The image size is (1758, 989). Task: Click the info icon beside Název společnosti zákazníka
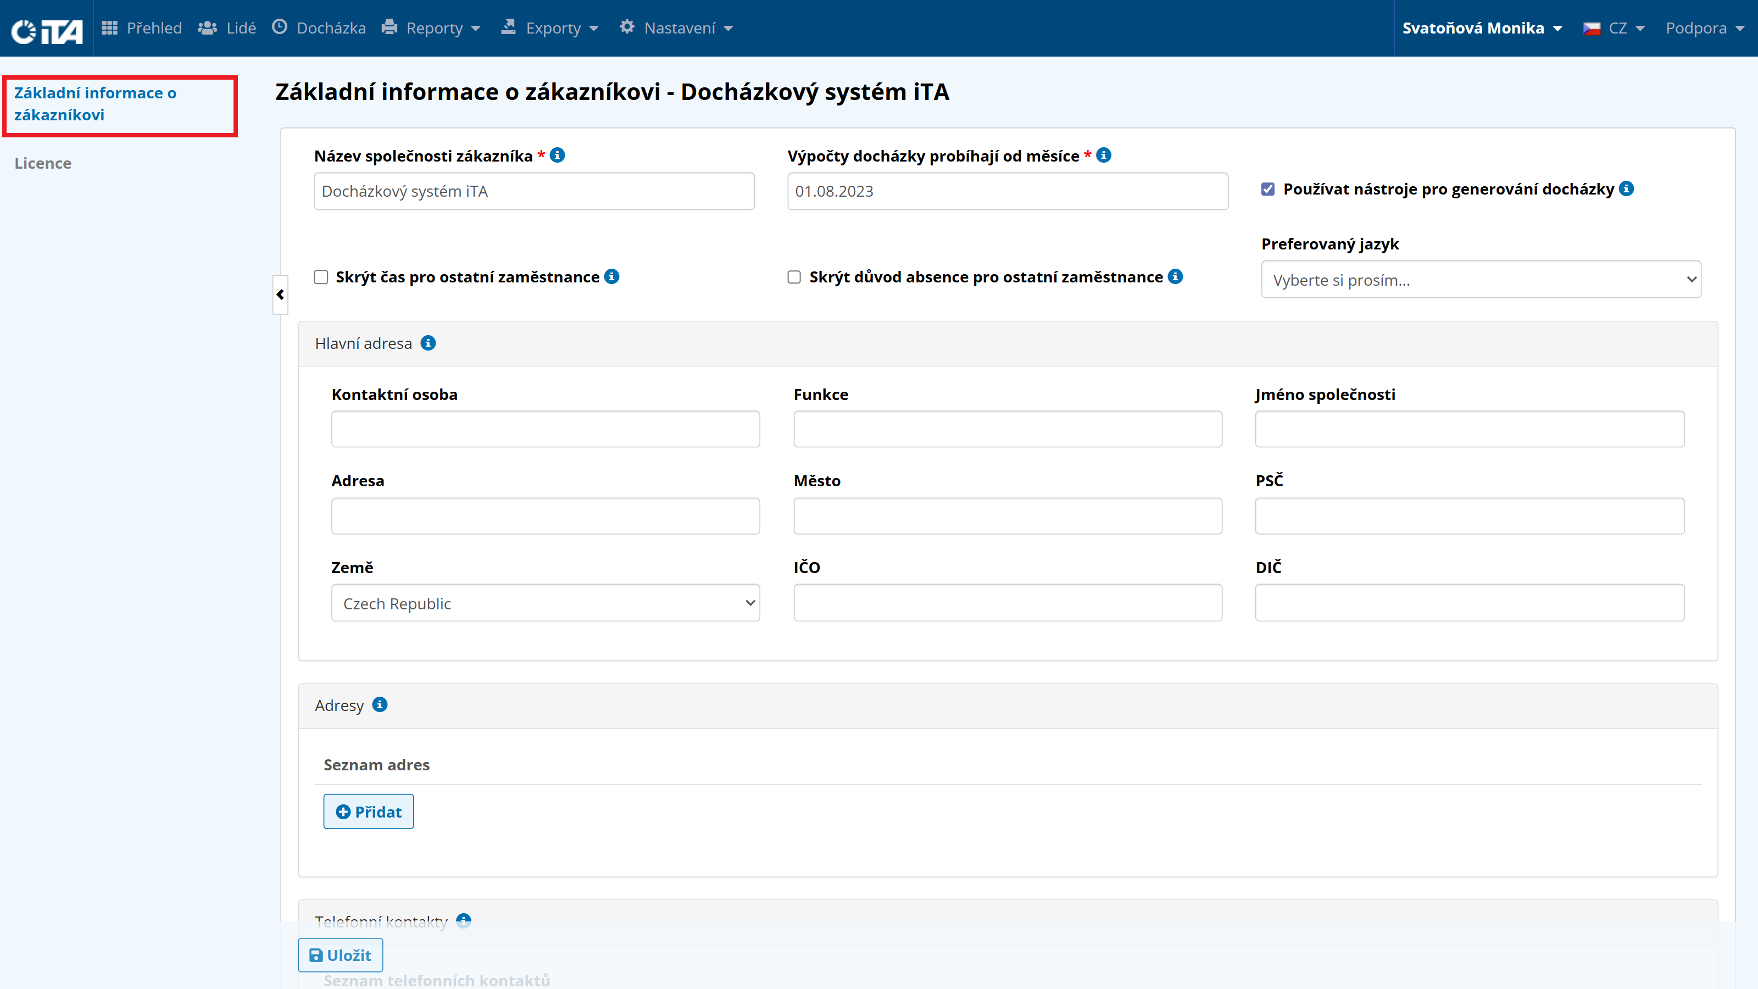tap(558, 155)
